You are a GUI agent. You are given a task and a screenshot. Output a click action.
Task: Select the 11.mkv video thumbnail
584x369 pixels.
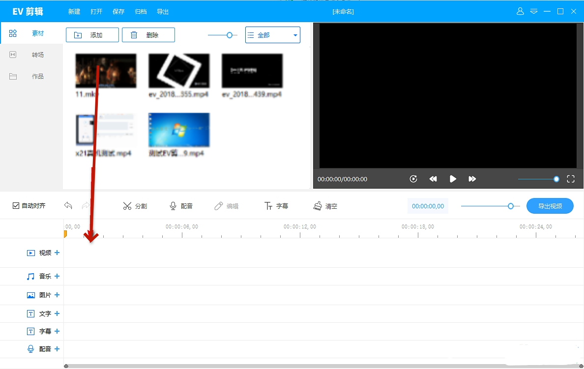(106, 70)
